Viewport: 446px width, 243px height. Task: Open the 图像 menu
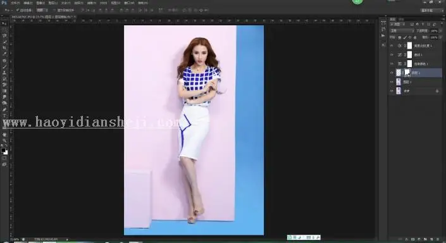(40, 3)
